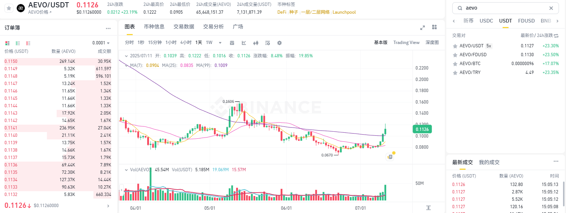
Task: Click the chart auto-fit scale icon
Action: [x=428, y=208]
